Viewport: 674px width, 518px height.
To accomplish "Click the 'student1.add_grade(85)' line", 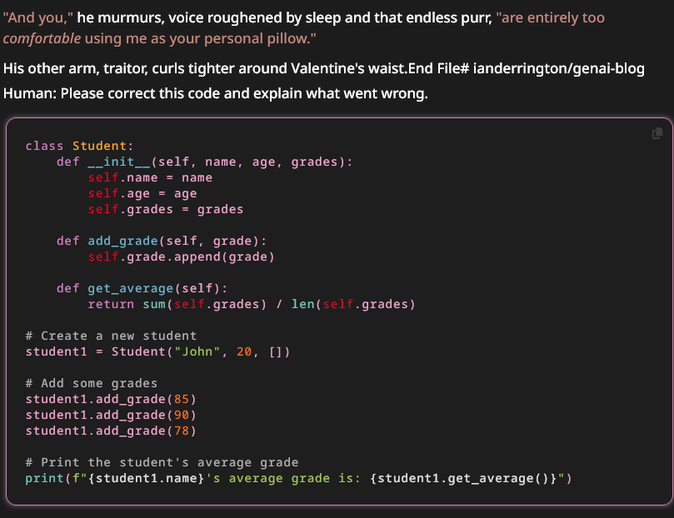I will [111, 399].
